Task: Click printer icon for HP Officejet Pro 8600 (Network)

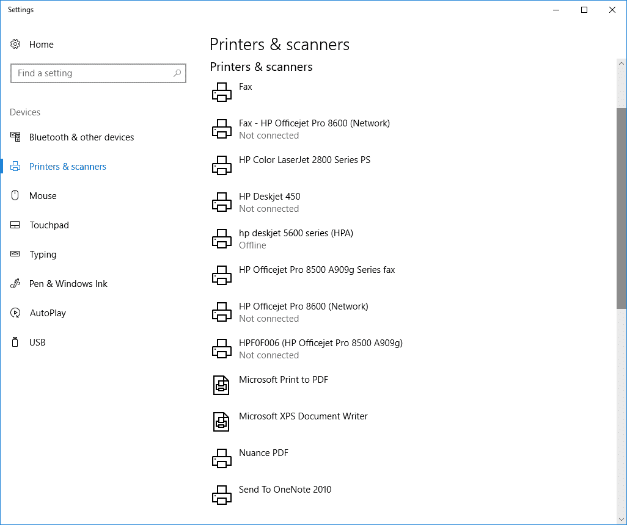Action: [x=222, y=312]
